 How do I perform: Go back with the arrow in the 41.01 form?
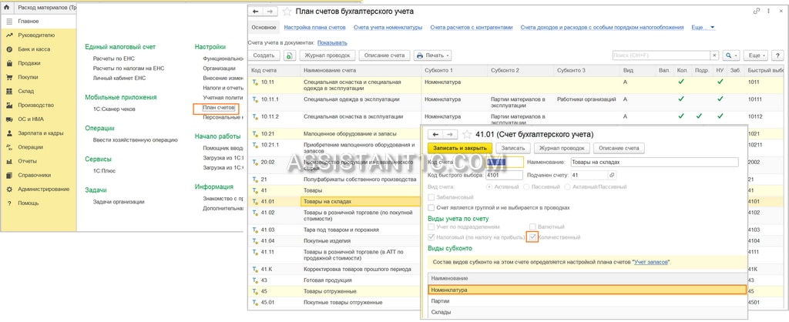[436, 134]
